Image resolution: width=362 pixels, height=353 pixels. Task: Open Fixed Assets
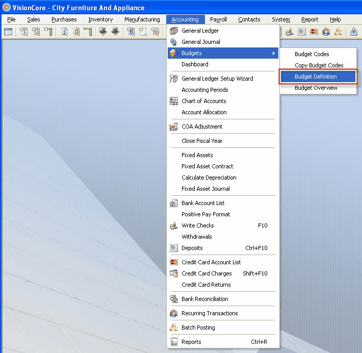(x=223, y=155)
